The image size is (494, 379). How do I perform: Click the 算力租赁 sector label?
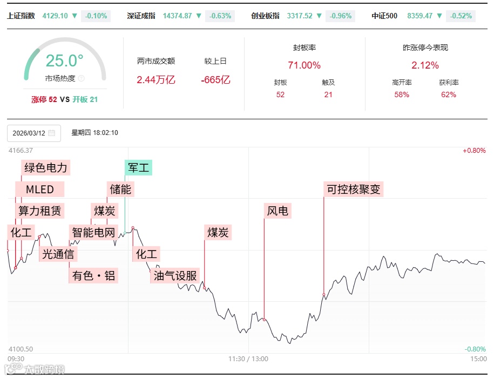pos(40,211)
